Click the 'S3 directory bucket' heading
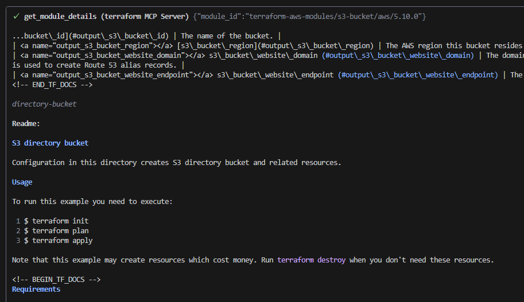Viewport: 524px width, 302px height. point(50,143)
